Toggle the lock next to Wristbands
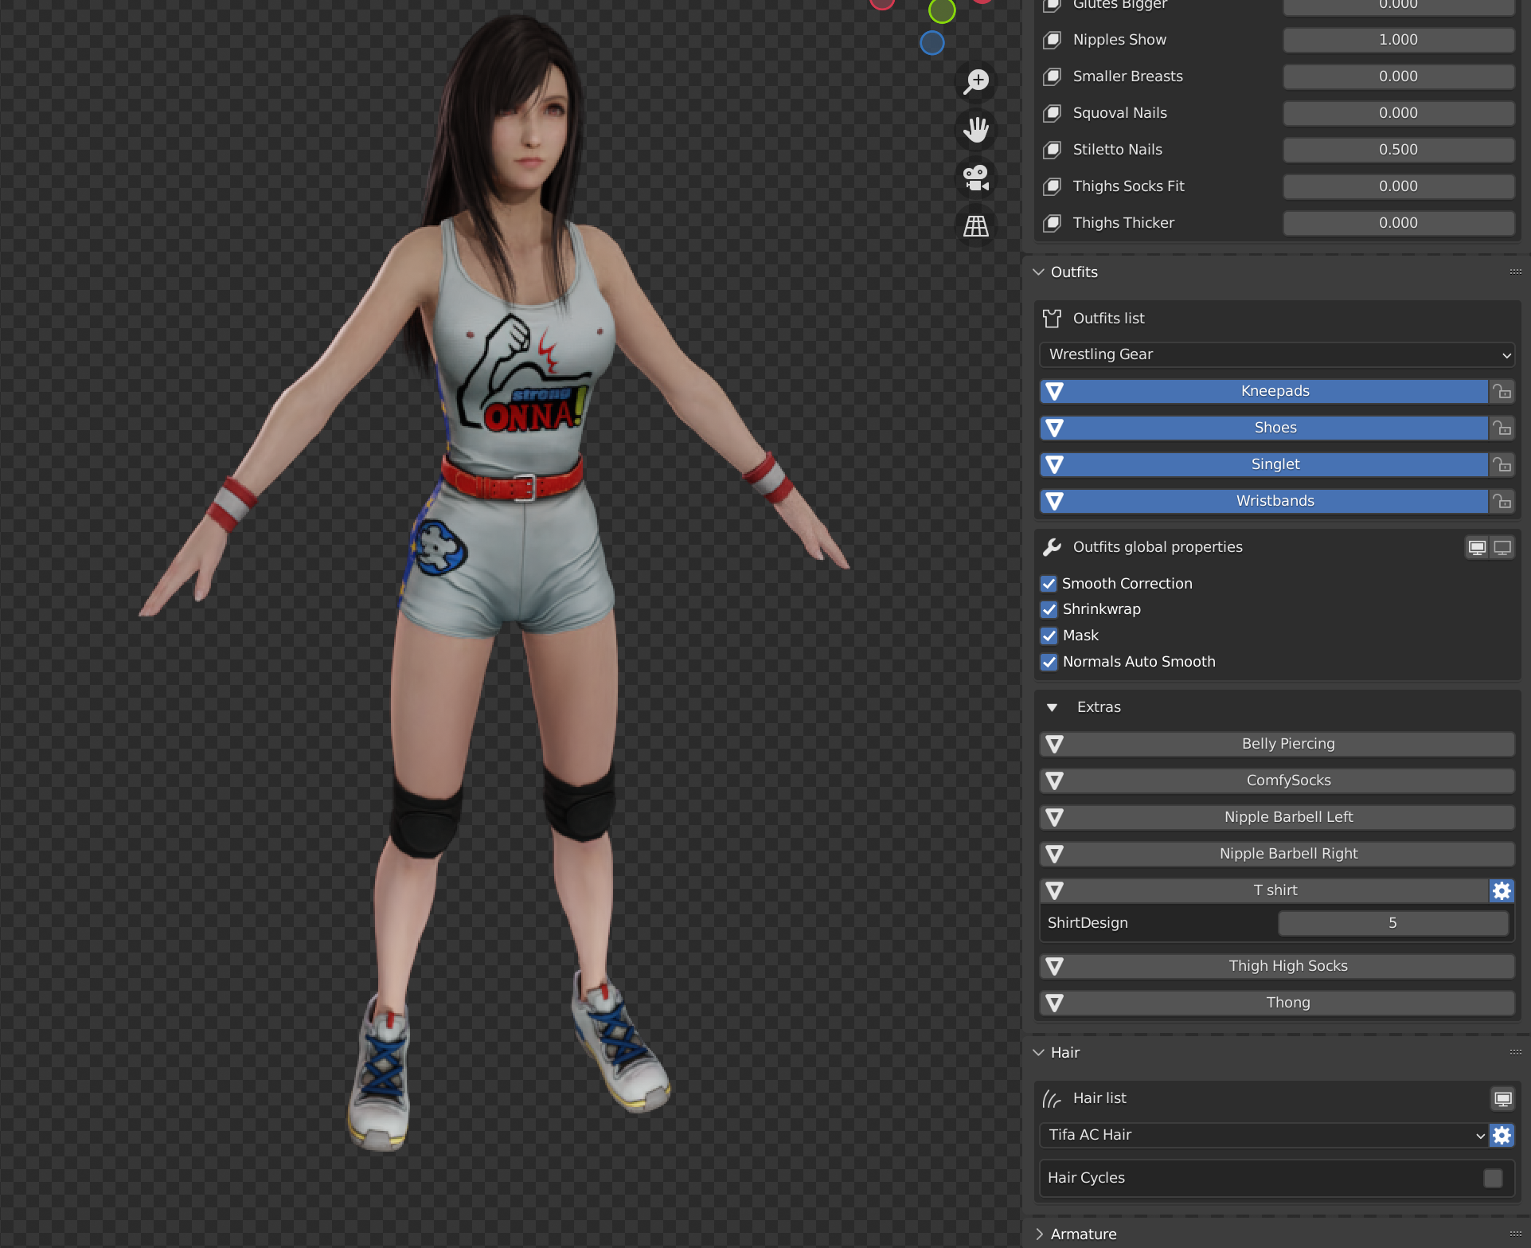The image size is (1531, 1248). [1502, 501]
